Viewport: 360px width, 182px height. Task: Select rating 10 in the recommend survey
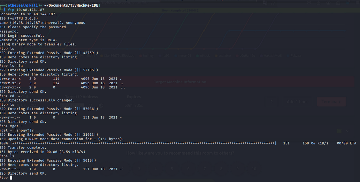(x=254, y=169)
